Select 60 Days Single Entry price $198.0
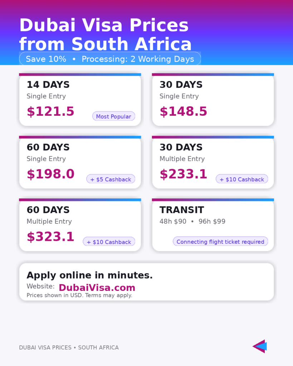The height and width of the screenshot is (366, 293). click(50, 174)
